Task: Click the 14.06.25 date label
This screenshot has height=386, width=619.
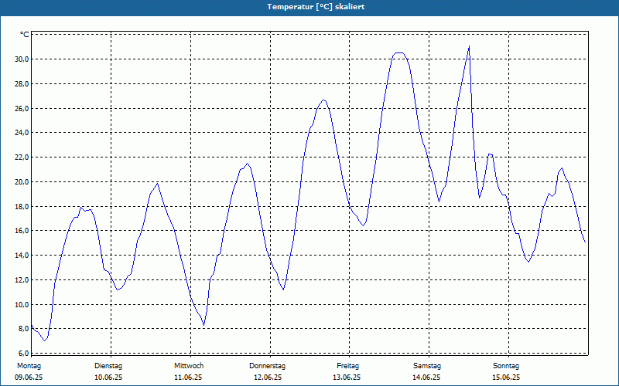Action: (x=426, y=378)
